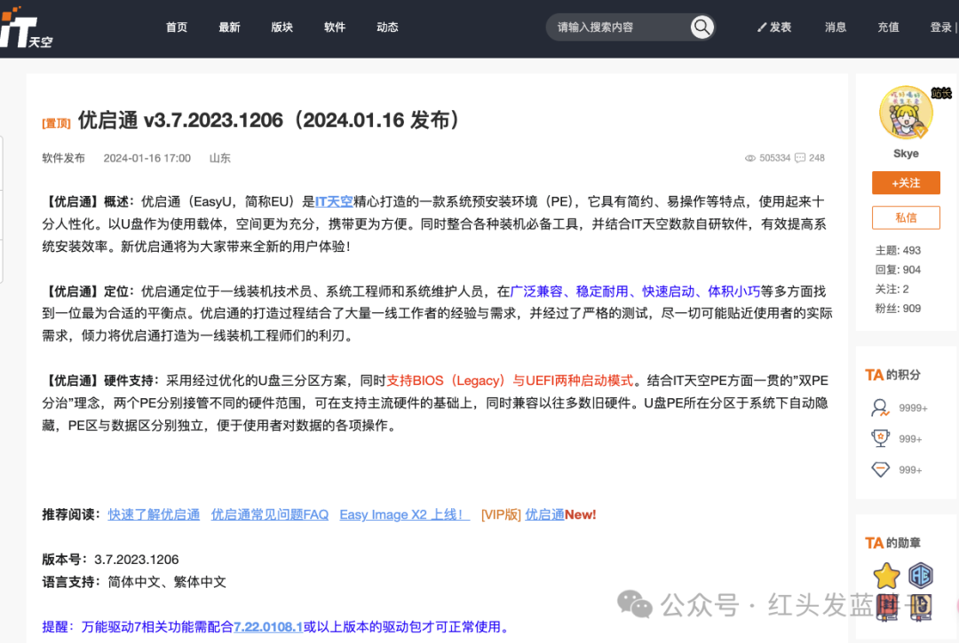This screenshot has width=959, height=643.
Task: Click the [置顶] pinned tag
Action: pyautogui.click(x=56, y=123)
